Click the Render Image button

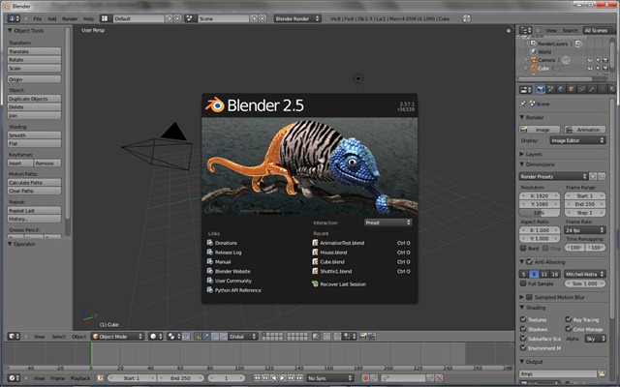540,130
